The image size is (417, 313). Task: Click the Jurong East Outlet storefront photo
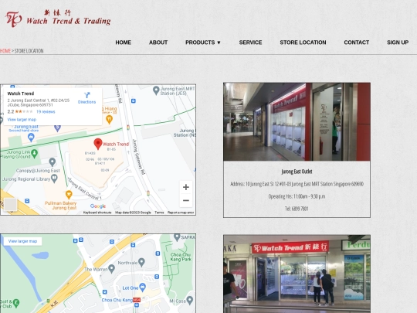coord(297,121)
